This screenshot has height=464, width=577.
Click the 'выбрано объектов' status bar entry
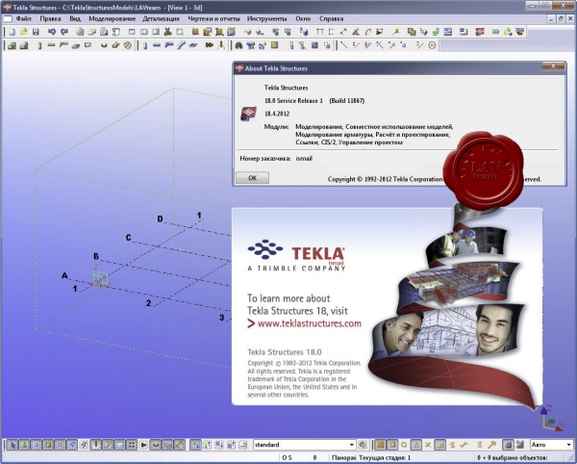click(x=513, y=457)
